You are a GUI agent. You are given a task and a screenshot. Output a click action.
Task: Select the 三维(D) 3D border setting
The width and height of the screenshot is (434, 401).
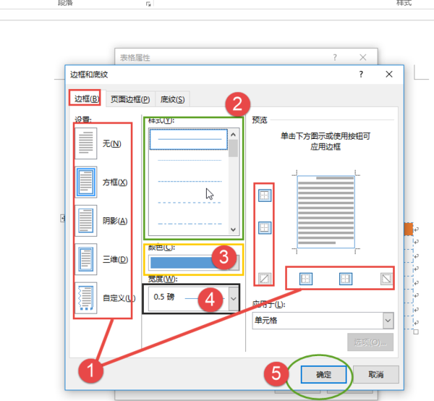(86, 259)
